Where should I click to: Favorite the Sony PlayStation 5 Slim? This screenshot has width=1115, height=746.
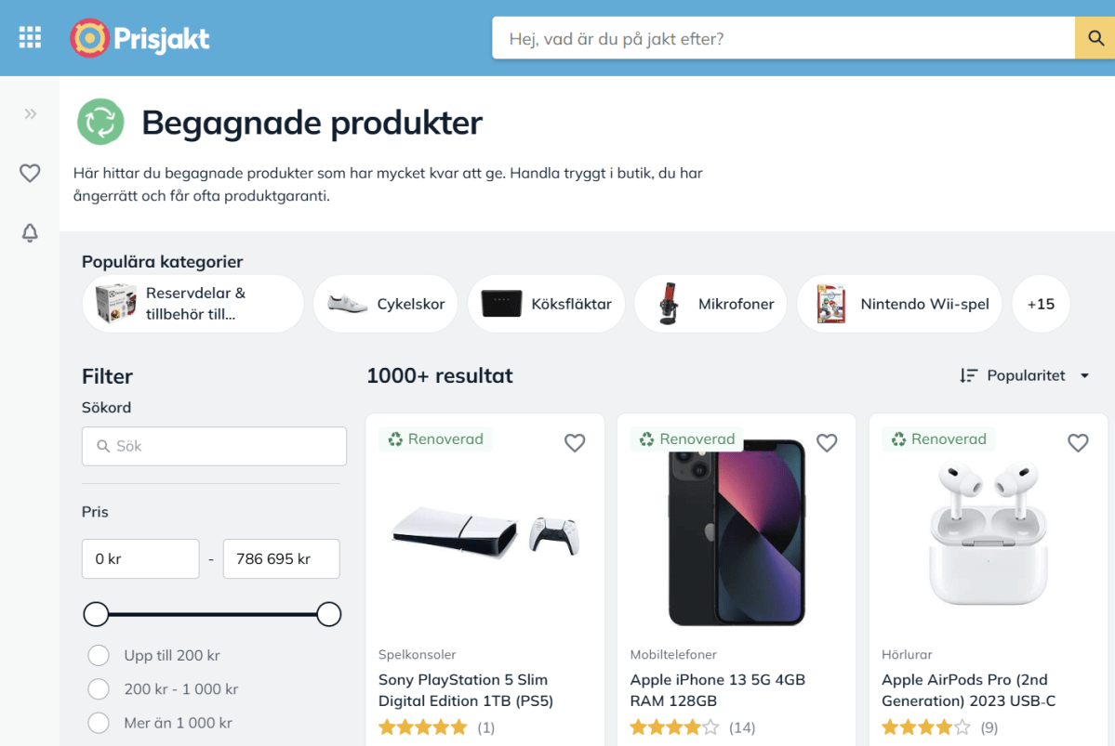575,443
